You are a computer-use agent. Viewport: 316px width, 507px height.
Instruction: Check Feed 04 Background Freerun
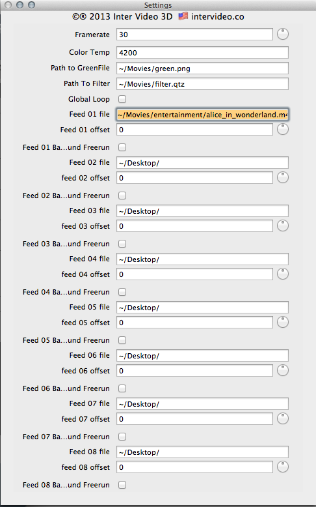pos(122,292)
